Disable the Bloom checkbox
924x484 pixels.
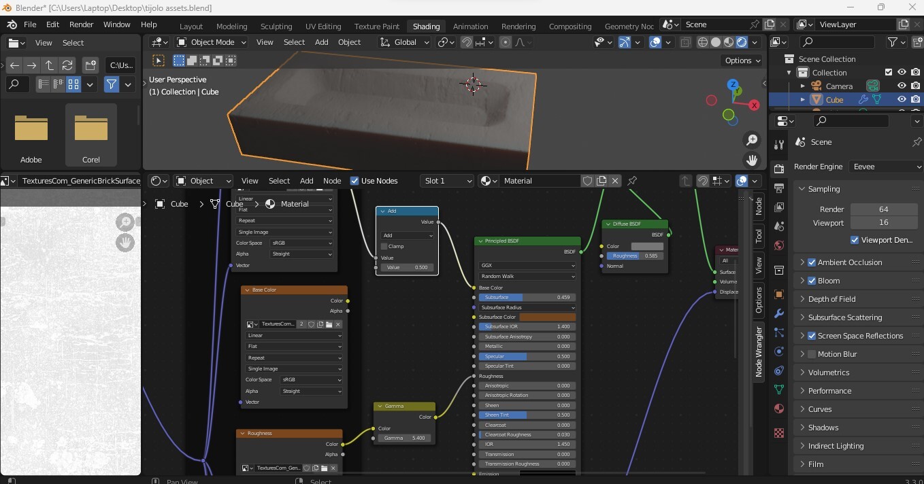coord(812,281)
